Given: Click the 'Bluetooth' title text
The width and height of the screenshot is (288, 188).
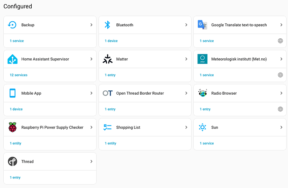Looking at the screenshot, I should 125,25.
